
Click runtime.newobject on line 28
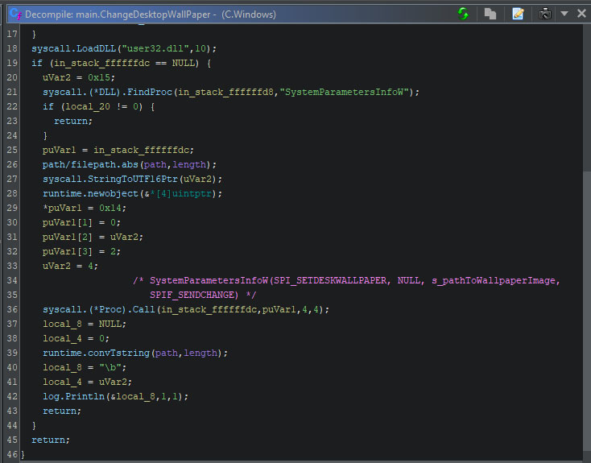point(90,193)
